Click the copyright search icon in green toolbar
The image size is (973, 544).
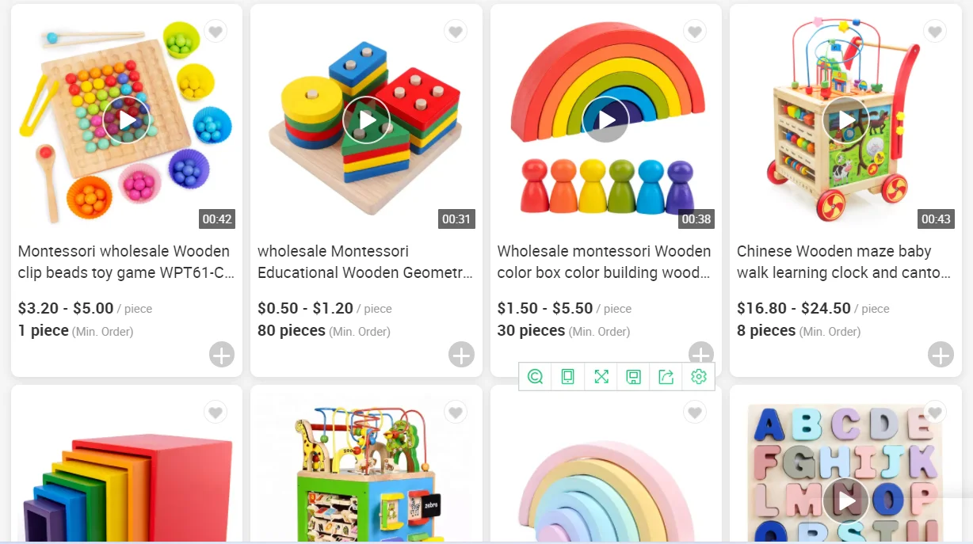(536, 377)
